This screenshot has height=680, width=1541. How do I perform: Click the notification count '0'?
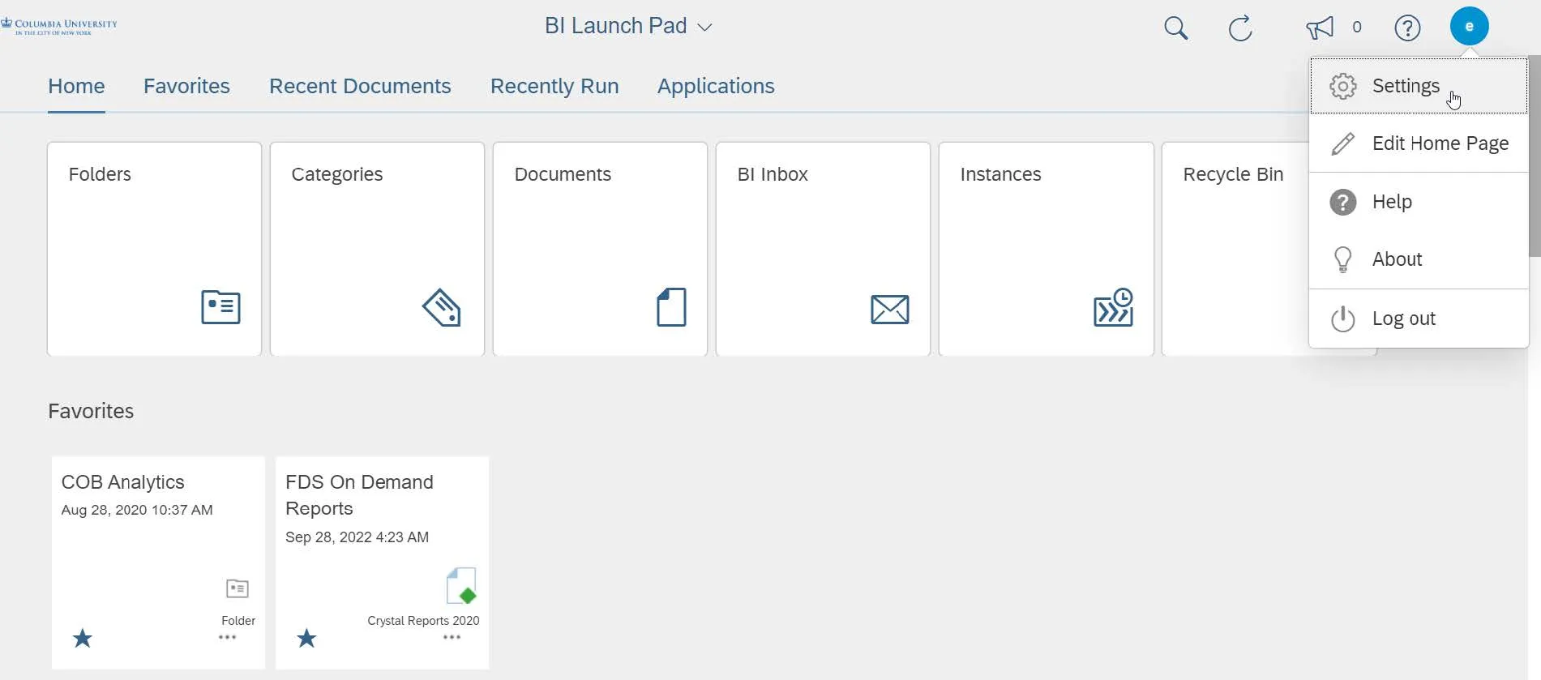tap(1357, 28)
